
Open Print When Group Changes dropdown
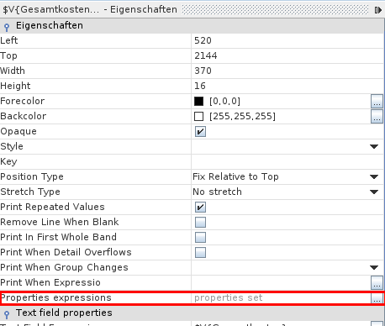coord(374,267)
